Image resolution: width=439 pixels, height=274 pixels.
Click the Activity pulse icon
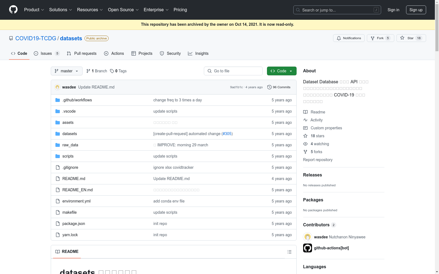(x=305, y=120)
